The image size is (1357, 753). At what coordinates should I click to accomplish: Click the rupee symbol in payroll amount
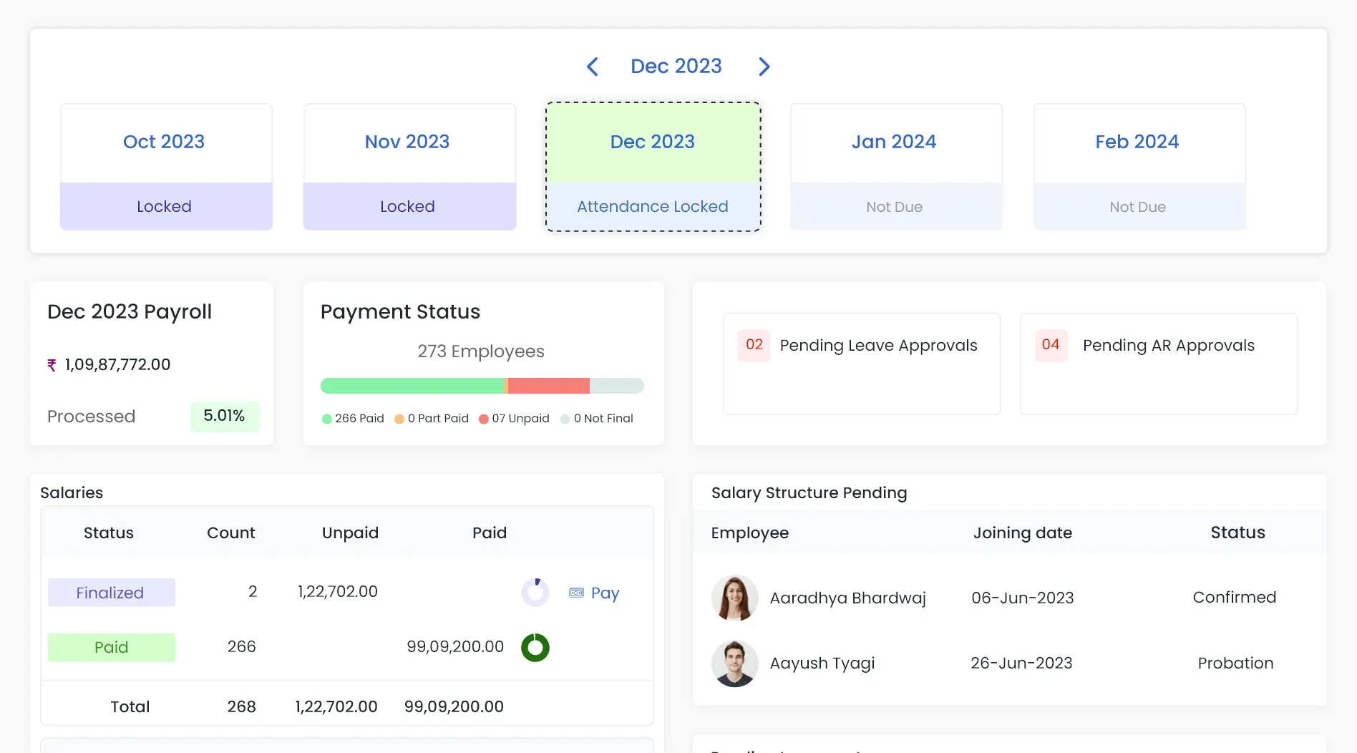click(52, 365)
